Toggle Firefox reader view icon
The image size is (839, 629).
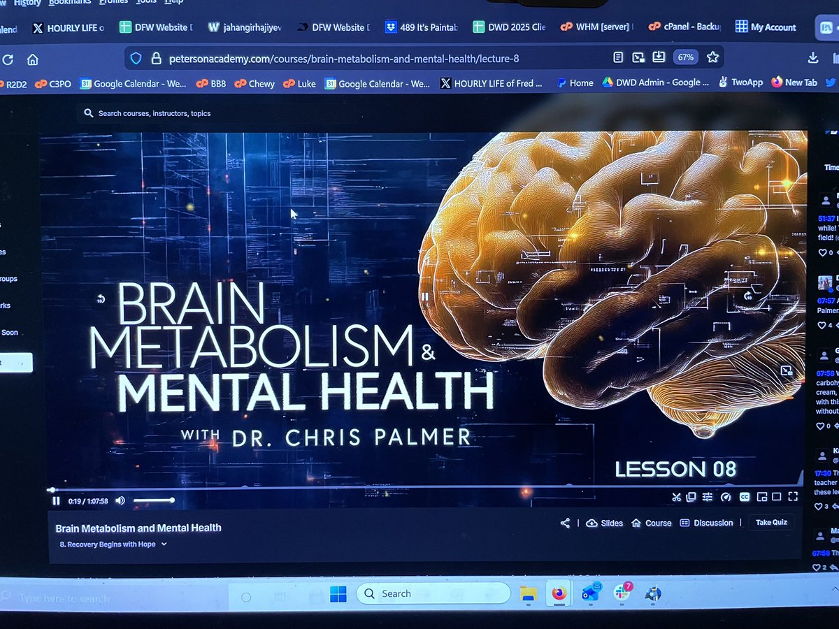tap(618, 57)
